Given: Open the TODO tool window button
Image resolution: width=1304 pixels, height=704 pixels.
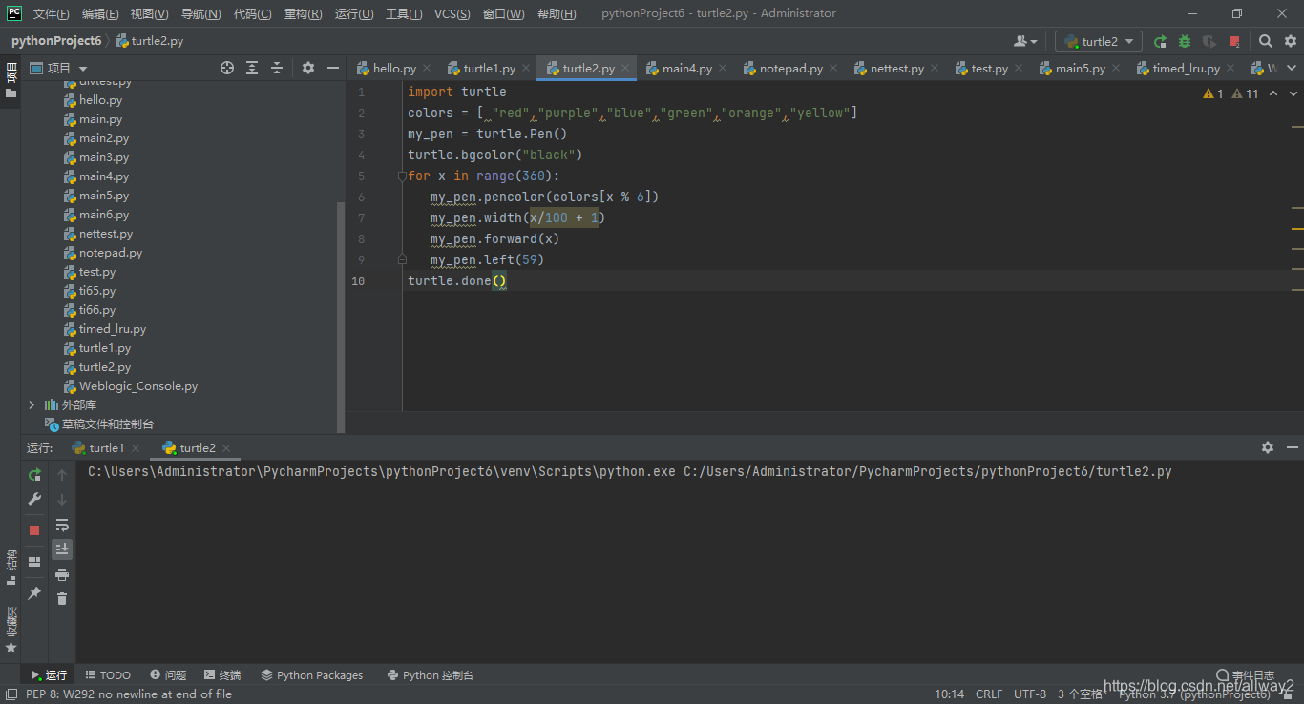Looking at the screenshot, I should click(x=107, y=674).
